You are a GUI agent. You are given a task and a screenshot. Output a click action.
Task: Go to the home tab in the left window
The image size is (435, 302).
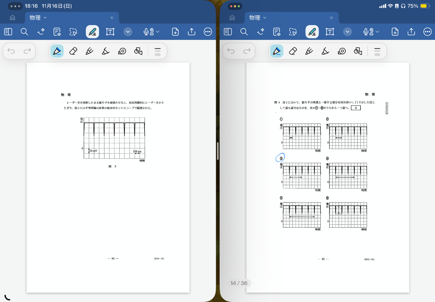pos(12,18)
